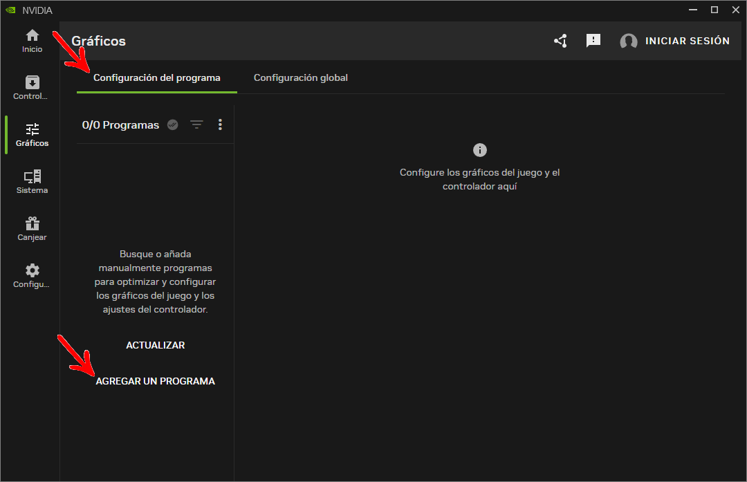Click the info icon in empty panel

tap(480, 150)
